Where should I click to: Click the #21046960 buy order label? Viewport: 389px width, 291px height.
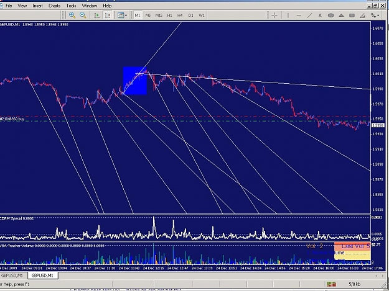(x=12, y=119)
